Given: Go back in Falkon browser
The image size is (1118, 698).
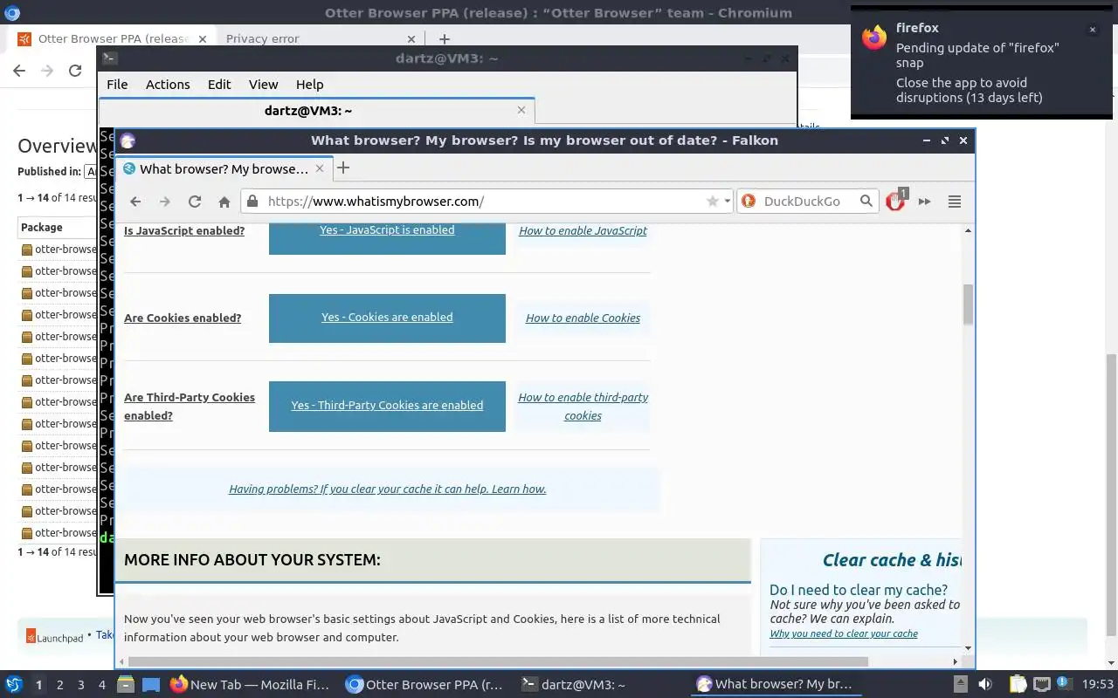Looking at the screenshot, I should coord(135,202).
